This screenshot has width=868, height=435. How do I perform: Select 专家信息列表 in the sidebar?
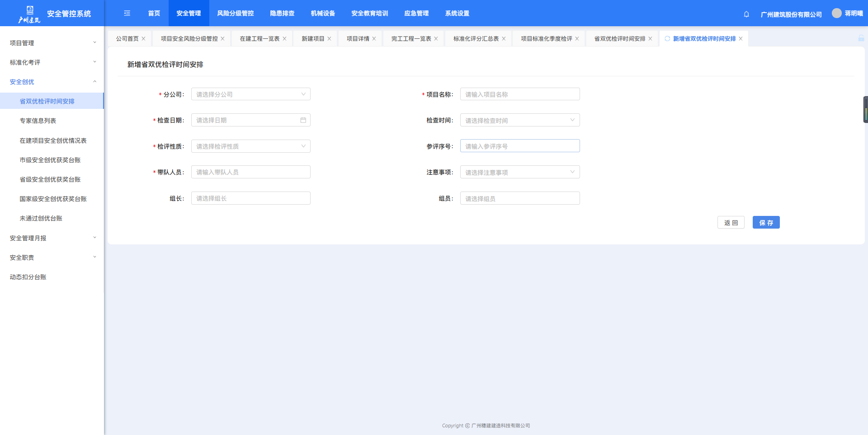coord(38,121)
